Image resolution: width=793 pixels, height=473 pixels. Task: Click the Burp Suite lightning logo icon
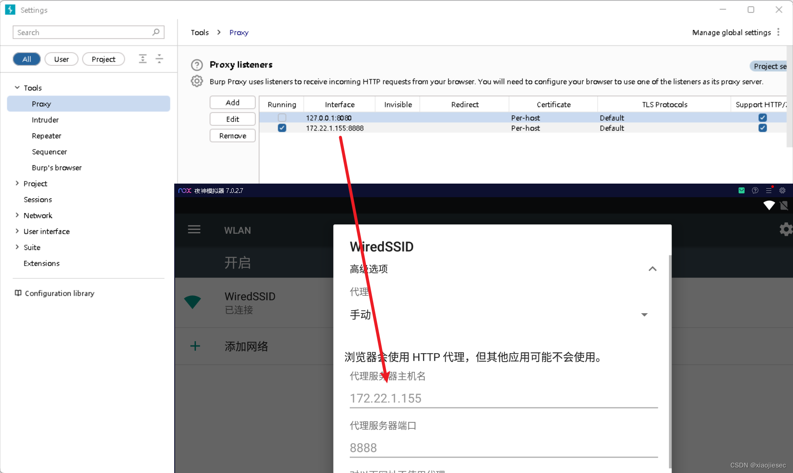(x=10, y=10)
